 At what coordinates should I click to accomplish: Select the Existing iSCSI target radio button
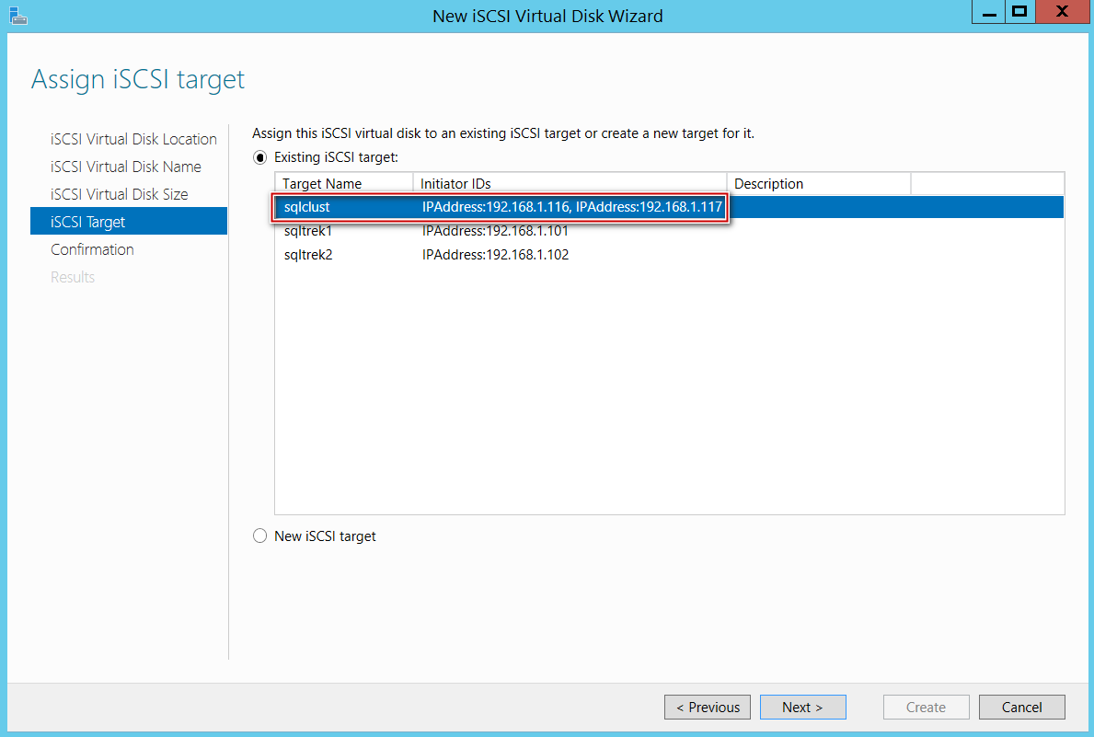(x=260, y=158)
